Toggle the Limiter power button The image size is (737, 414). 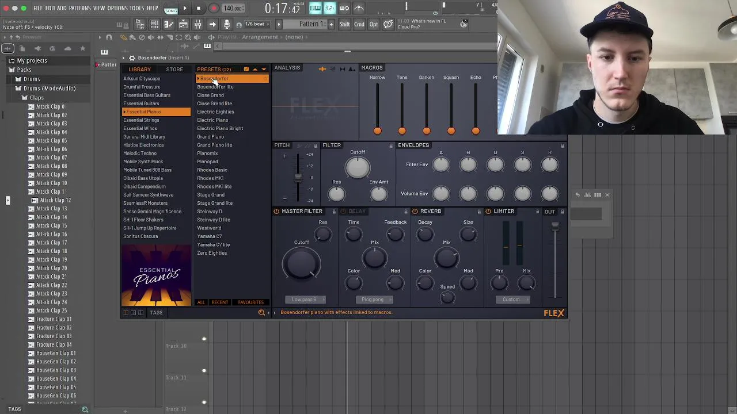pos(488,211)
